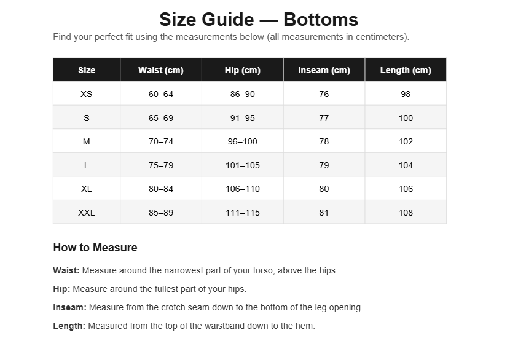Click hip value 101–105 for size L
Viewport: 518px width, 354px height.
(x=243, y=165)
